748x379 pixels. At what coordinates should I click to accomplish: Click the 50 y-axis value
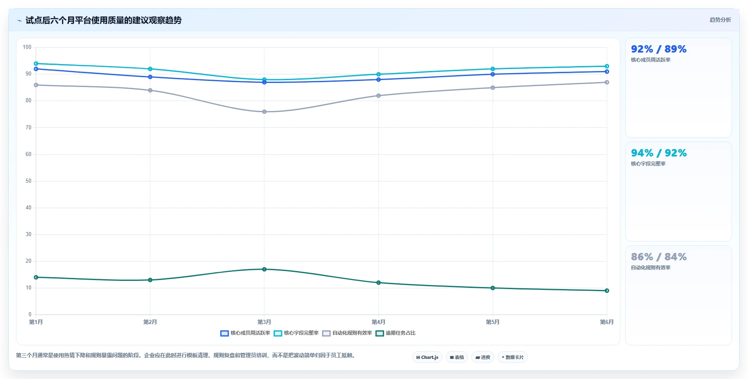coord(28,181)
